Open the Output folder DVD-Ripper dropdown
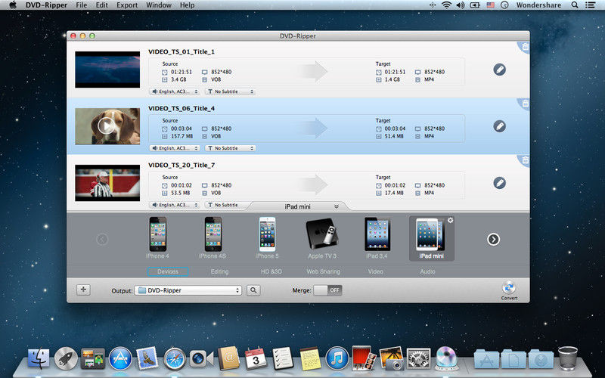Viewport: 605px width, 378px height. point(188,290)
